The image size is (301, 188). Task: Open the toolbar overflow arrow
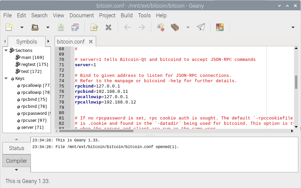[x=293, y=28]
